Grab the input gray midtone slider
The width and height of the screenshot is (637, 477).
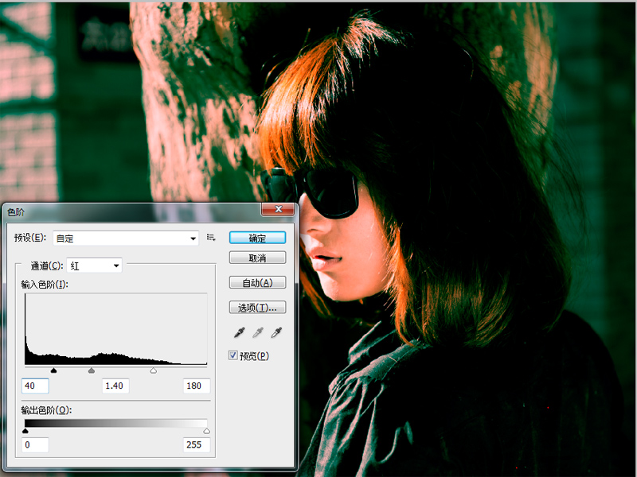click(x=92, y=370)
